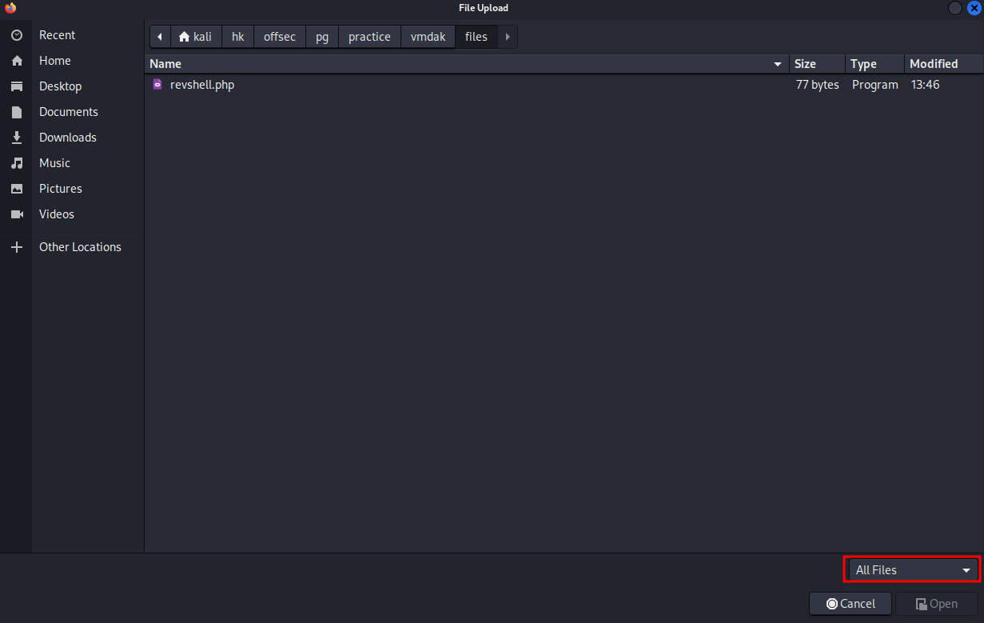Select the Desktop icon in sidebar

point(16,86)
